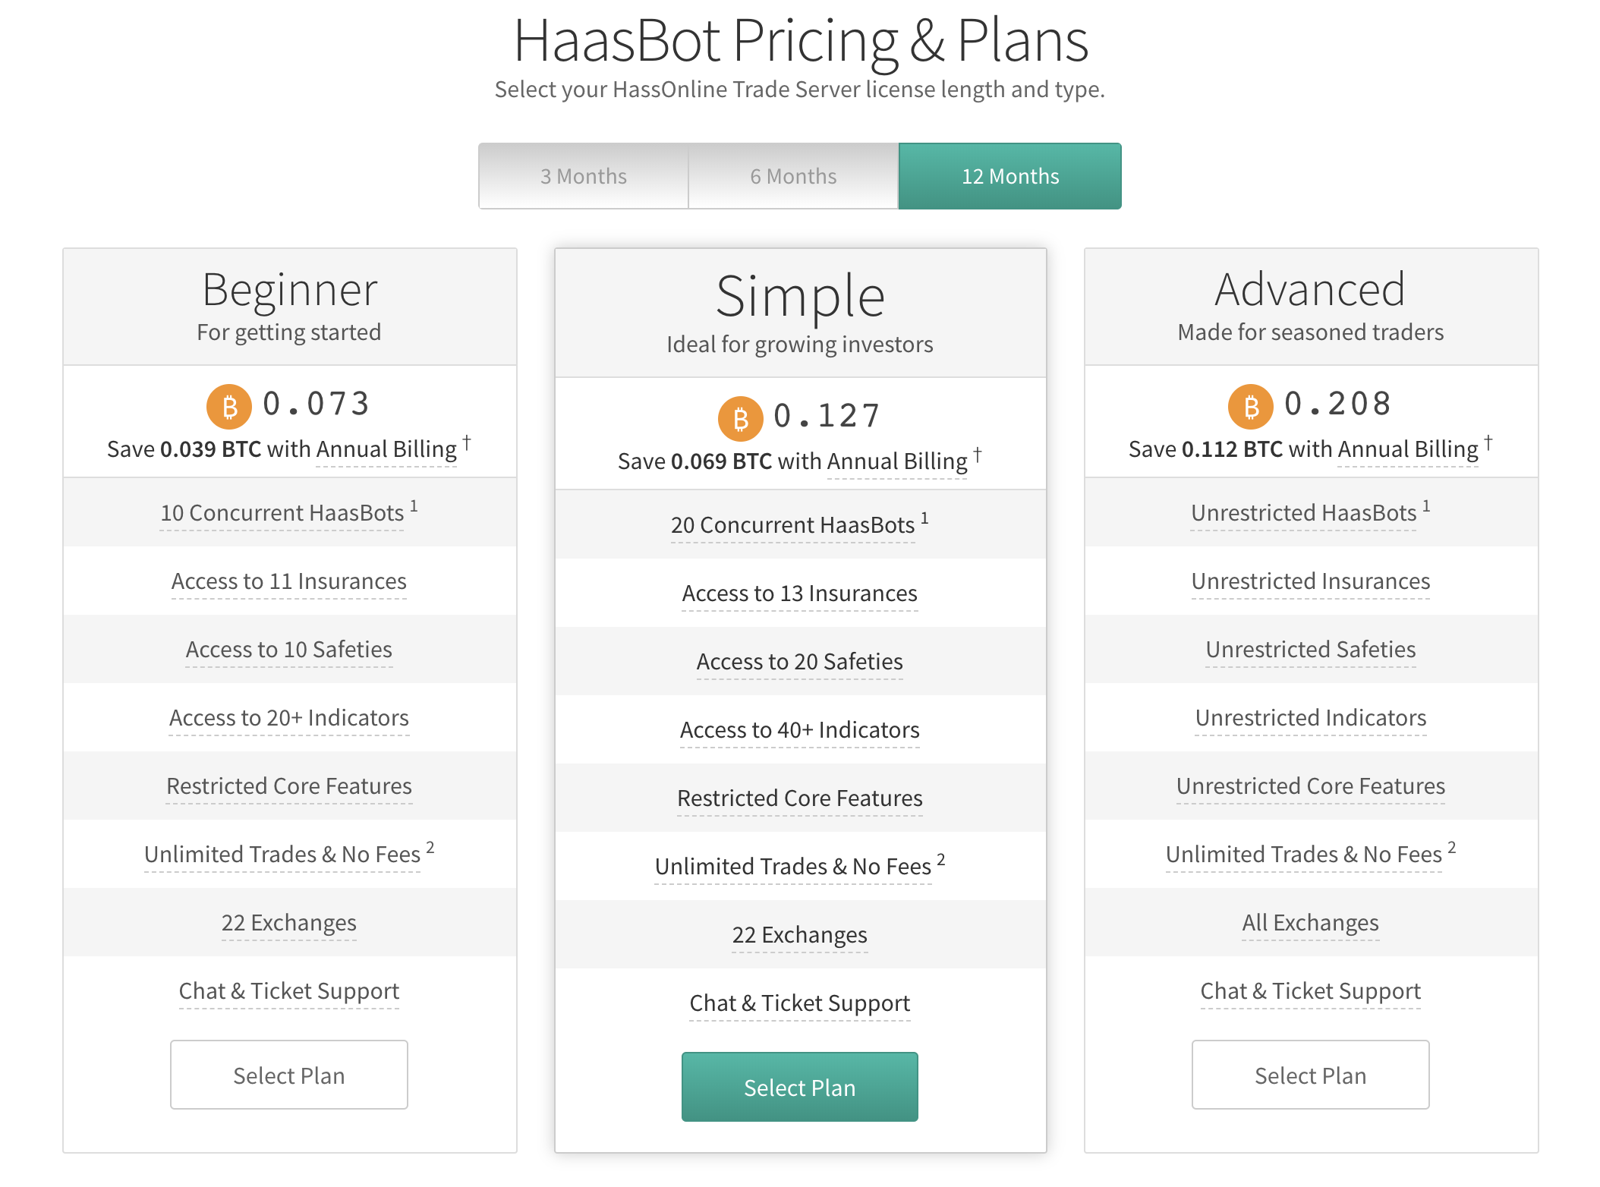Open Annual Billing note in Advanced plan

(1408, 449)
